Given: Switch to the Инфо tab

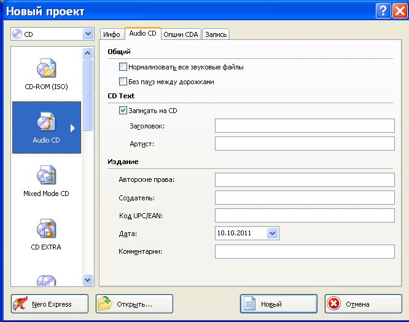Looking at the screenshot, I should pos(111,34).
